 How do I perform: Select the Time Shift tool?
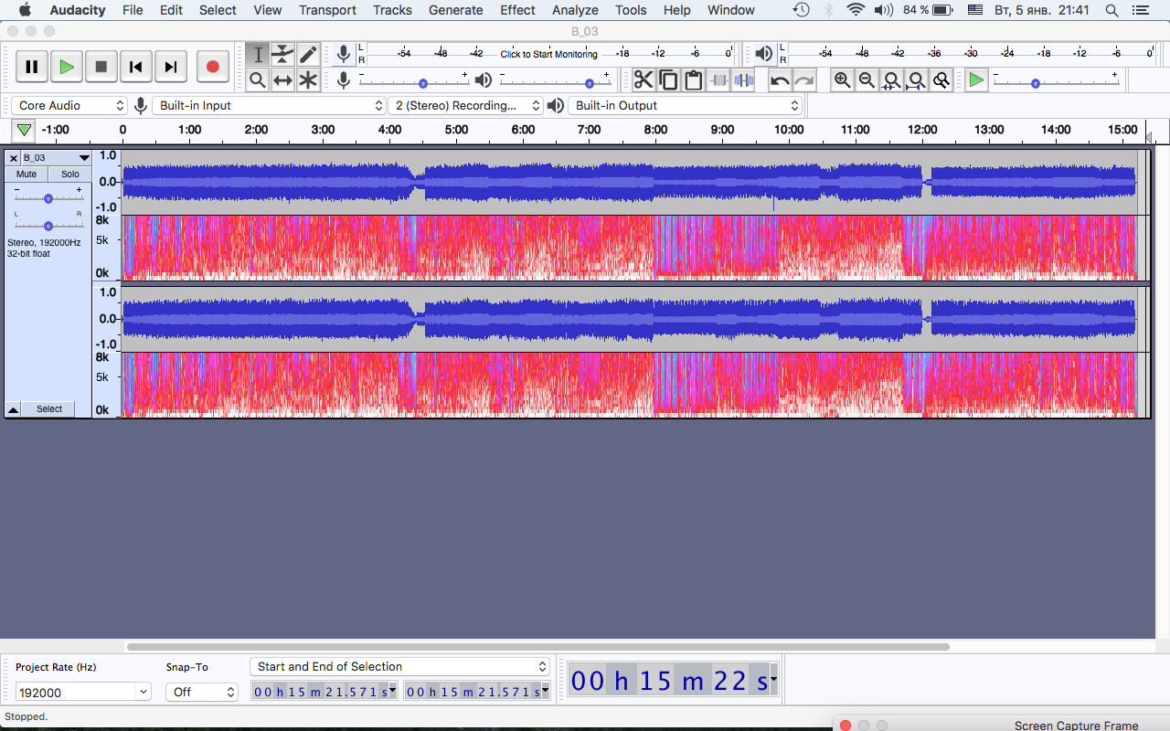pos(282,80)
